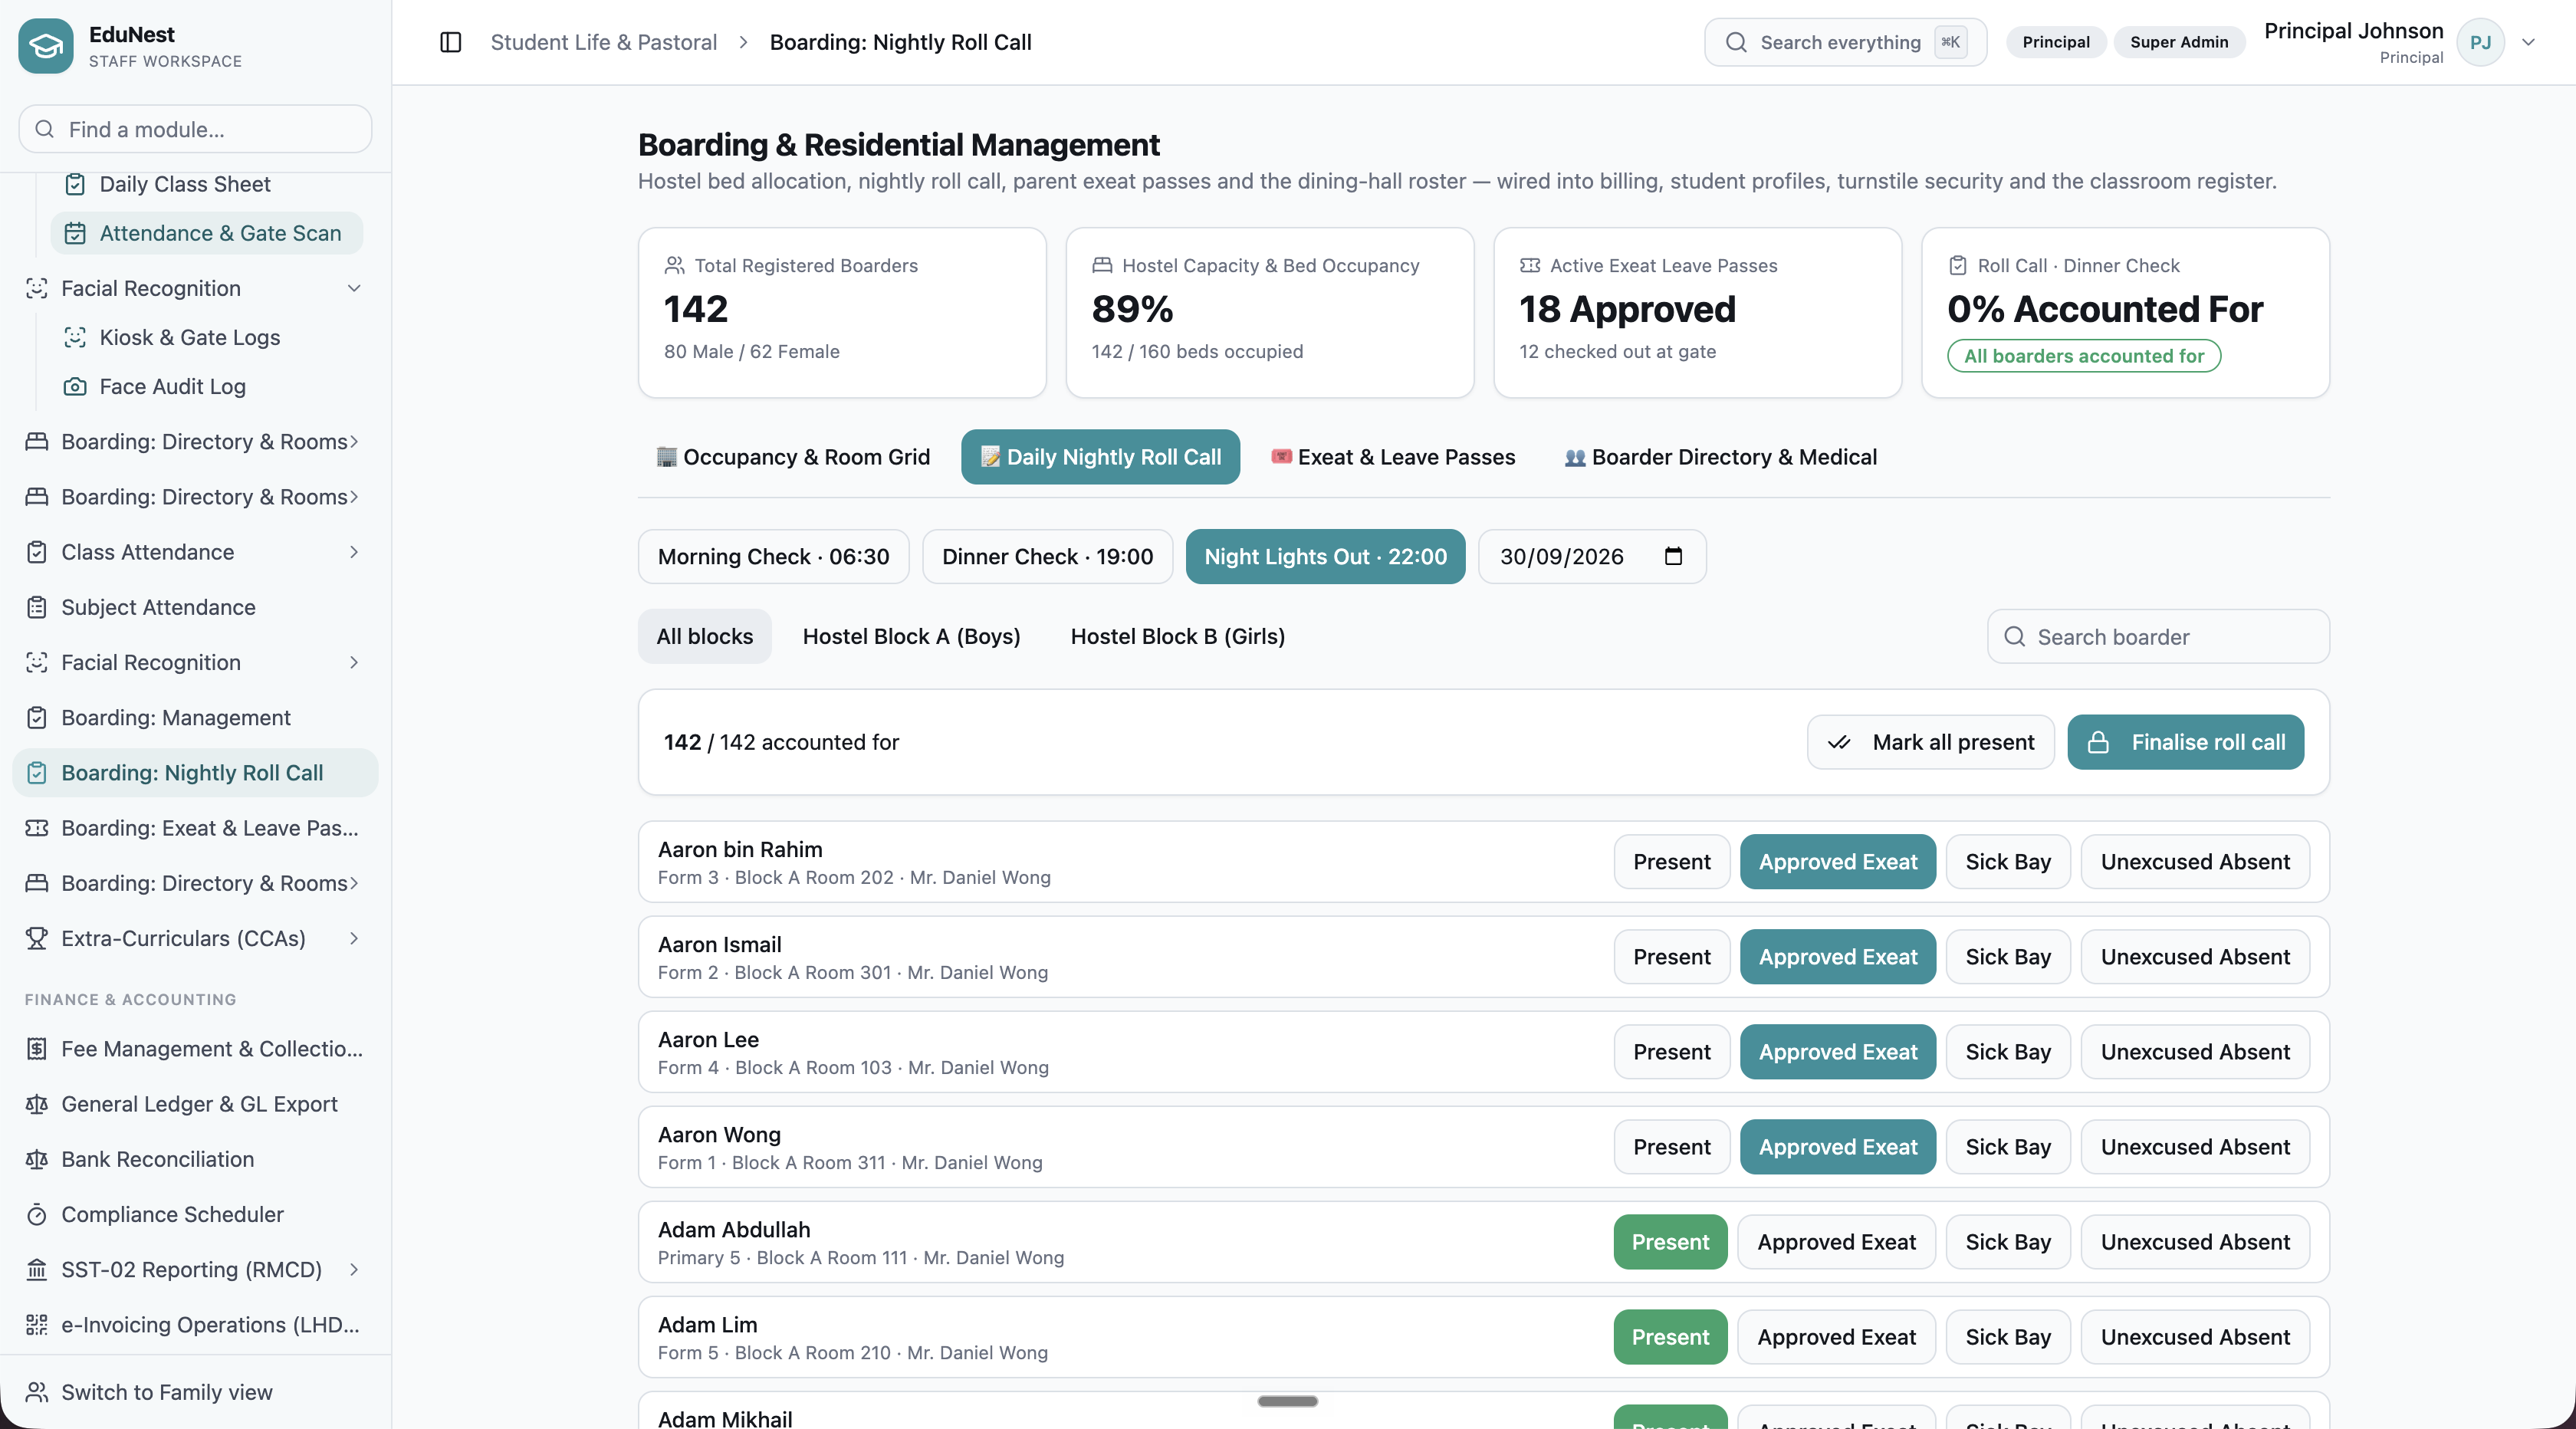Collapse the Facial Recognition section above Kiosk logs
The height and width of the screenshot is (1429, 2576).
point(354,288)
